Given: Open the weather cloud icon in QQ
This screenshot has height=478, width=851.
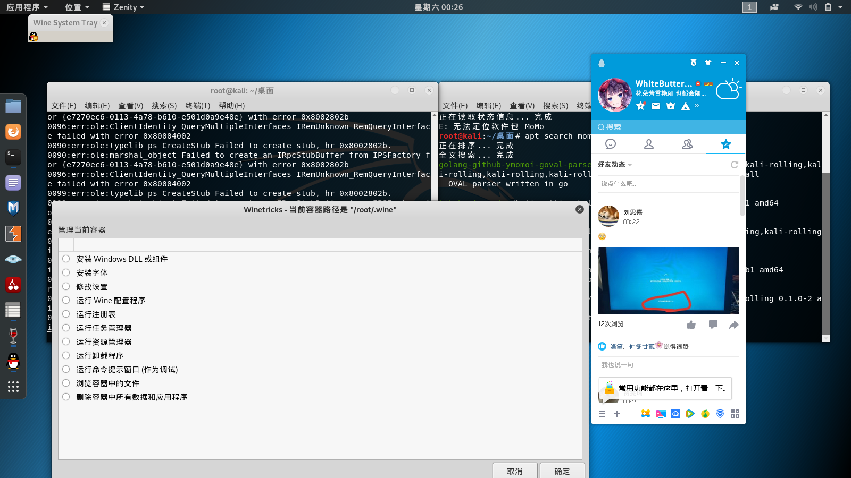Looking at the screenshot, I should click(728, 90).
